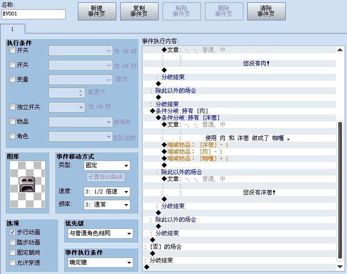Open the 角色 condition dropdown
The width and height of the screenshot is (347, 274).
coord(81,136)
